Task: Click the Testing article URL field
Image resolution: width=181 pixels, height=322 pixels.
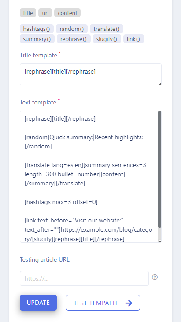Action: [x=85, y=278]
